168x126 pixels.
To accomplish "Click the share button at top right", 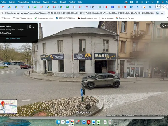I will click(164, 25).
